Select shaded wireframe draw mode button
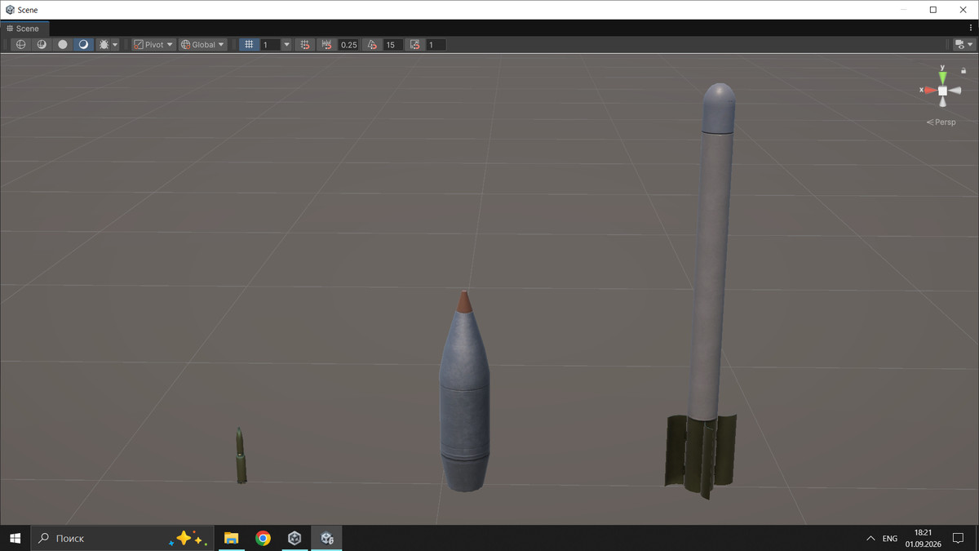979x551 pixels. (42, 45)
